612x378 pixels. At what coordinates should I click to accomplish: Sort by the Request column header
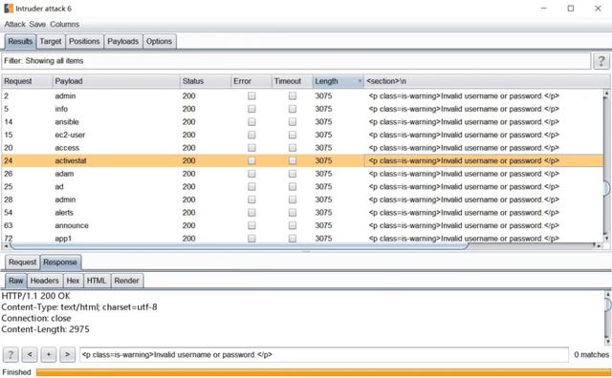click(x=27, y=81)
